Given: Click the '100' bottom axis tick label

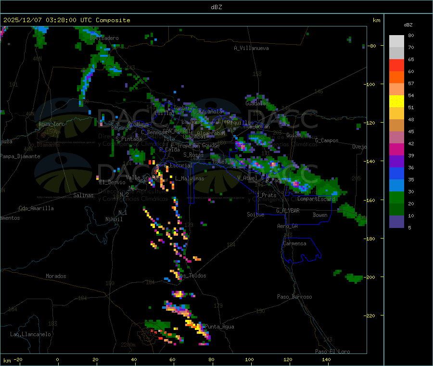Looking at the screenshot, I should pyautogui.click(x=249, y=359).
